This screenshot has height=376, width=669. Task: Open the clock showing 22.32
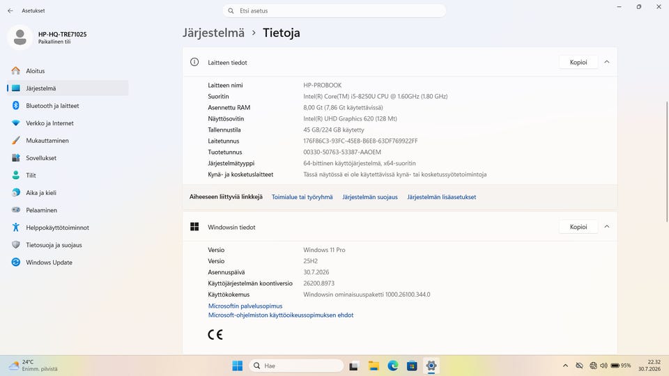(x=649, y=366)
